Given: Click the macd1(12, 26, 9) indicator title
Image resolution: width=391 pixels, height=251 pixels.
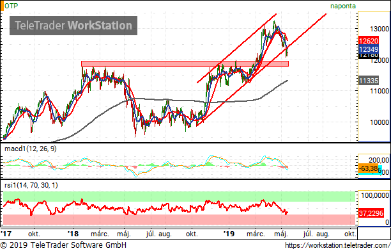Looking at the screenshot, I should 31,149.
